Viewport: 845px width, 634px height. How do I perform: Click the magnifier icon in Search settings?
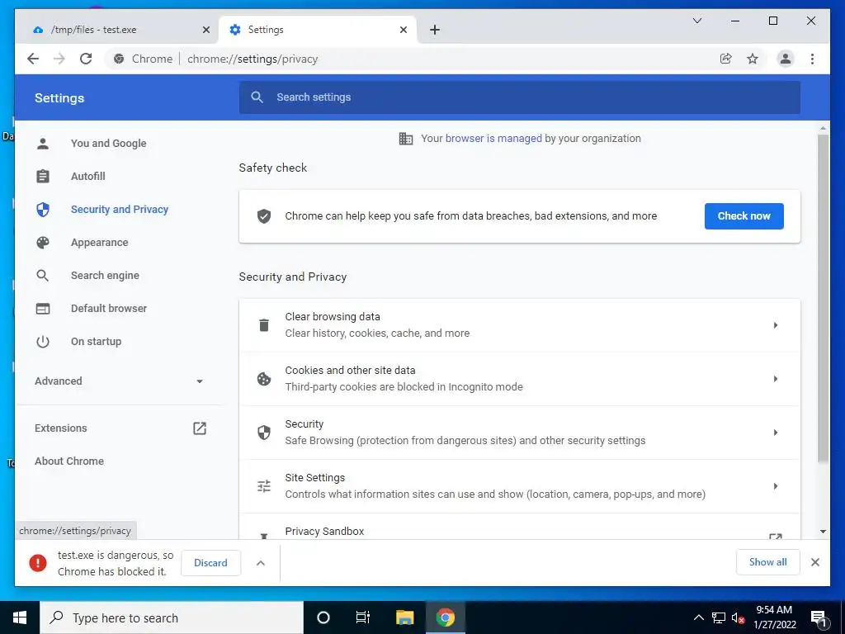[257, 97]
